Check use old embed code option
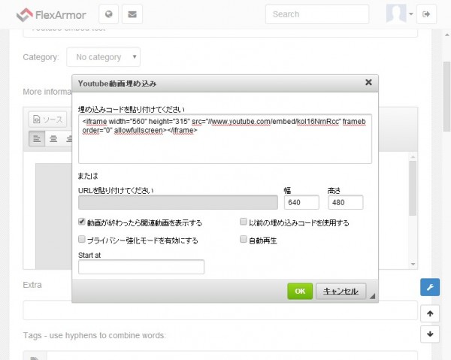Image resolution: width=451 pixels, height=360 pixels. [243, 222]
